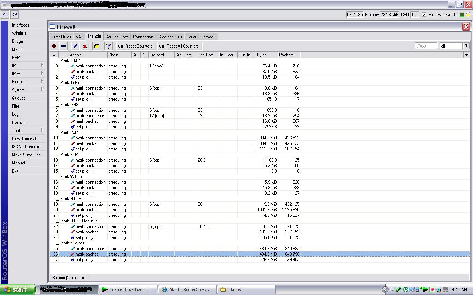473x295 pixels.
Task: Open the Address Lists tab
Action: point(171,37)
